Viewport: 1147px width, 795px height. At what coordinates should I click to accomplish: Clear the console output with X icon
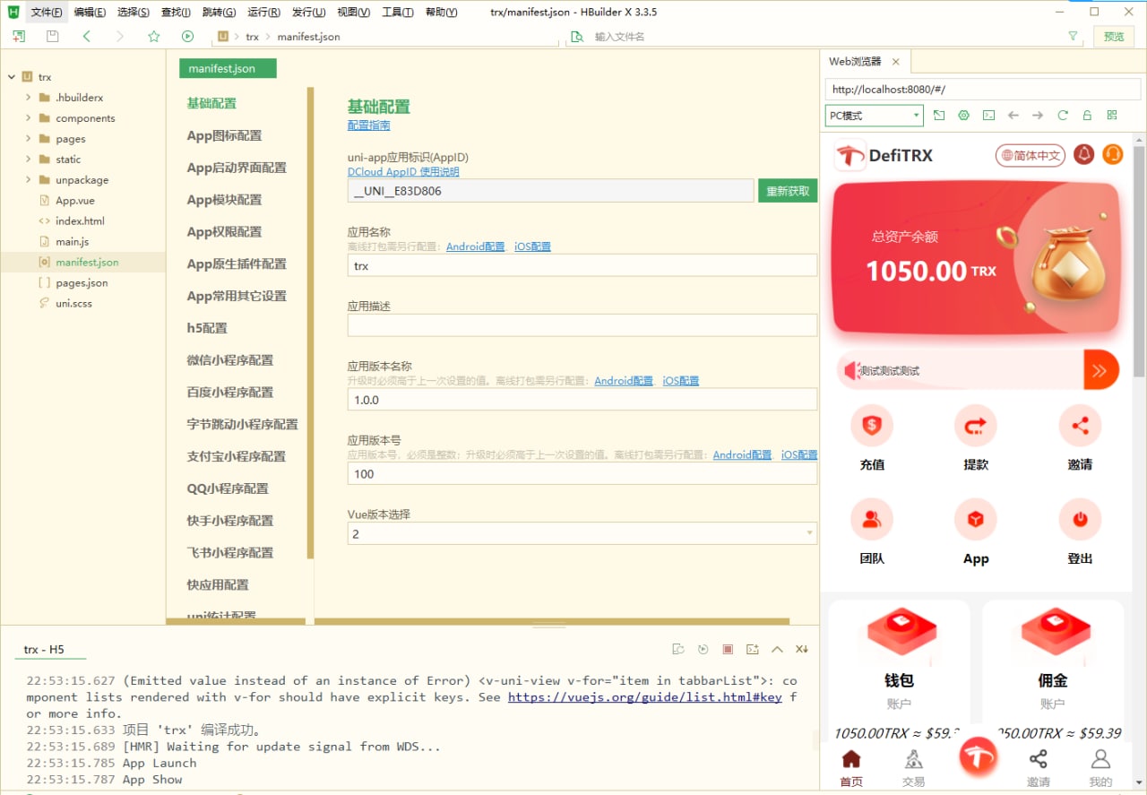(802, 649)
